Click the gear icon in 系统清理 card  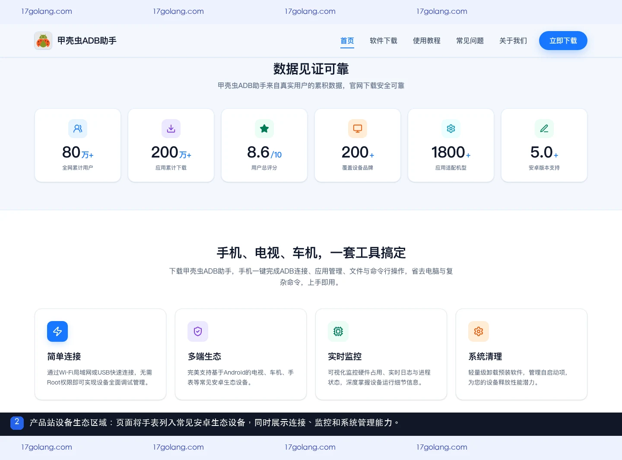479,331
